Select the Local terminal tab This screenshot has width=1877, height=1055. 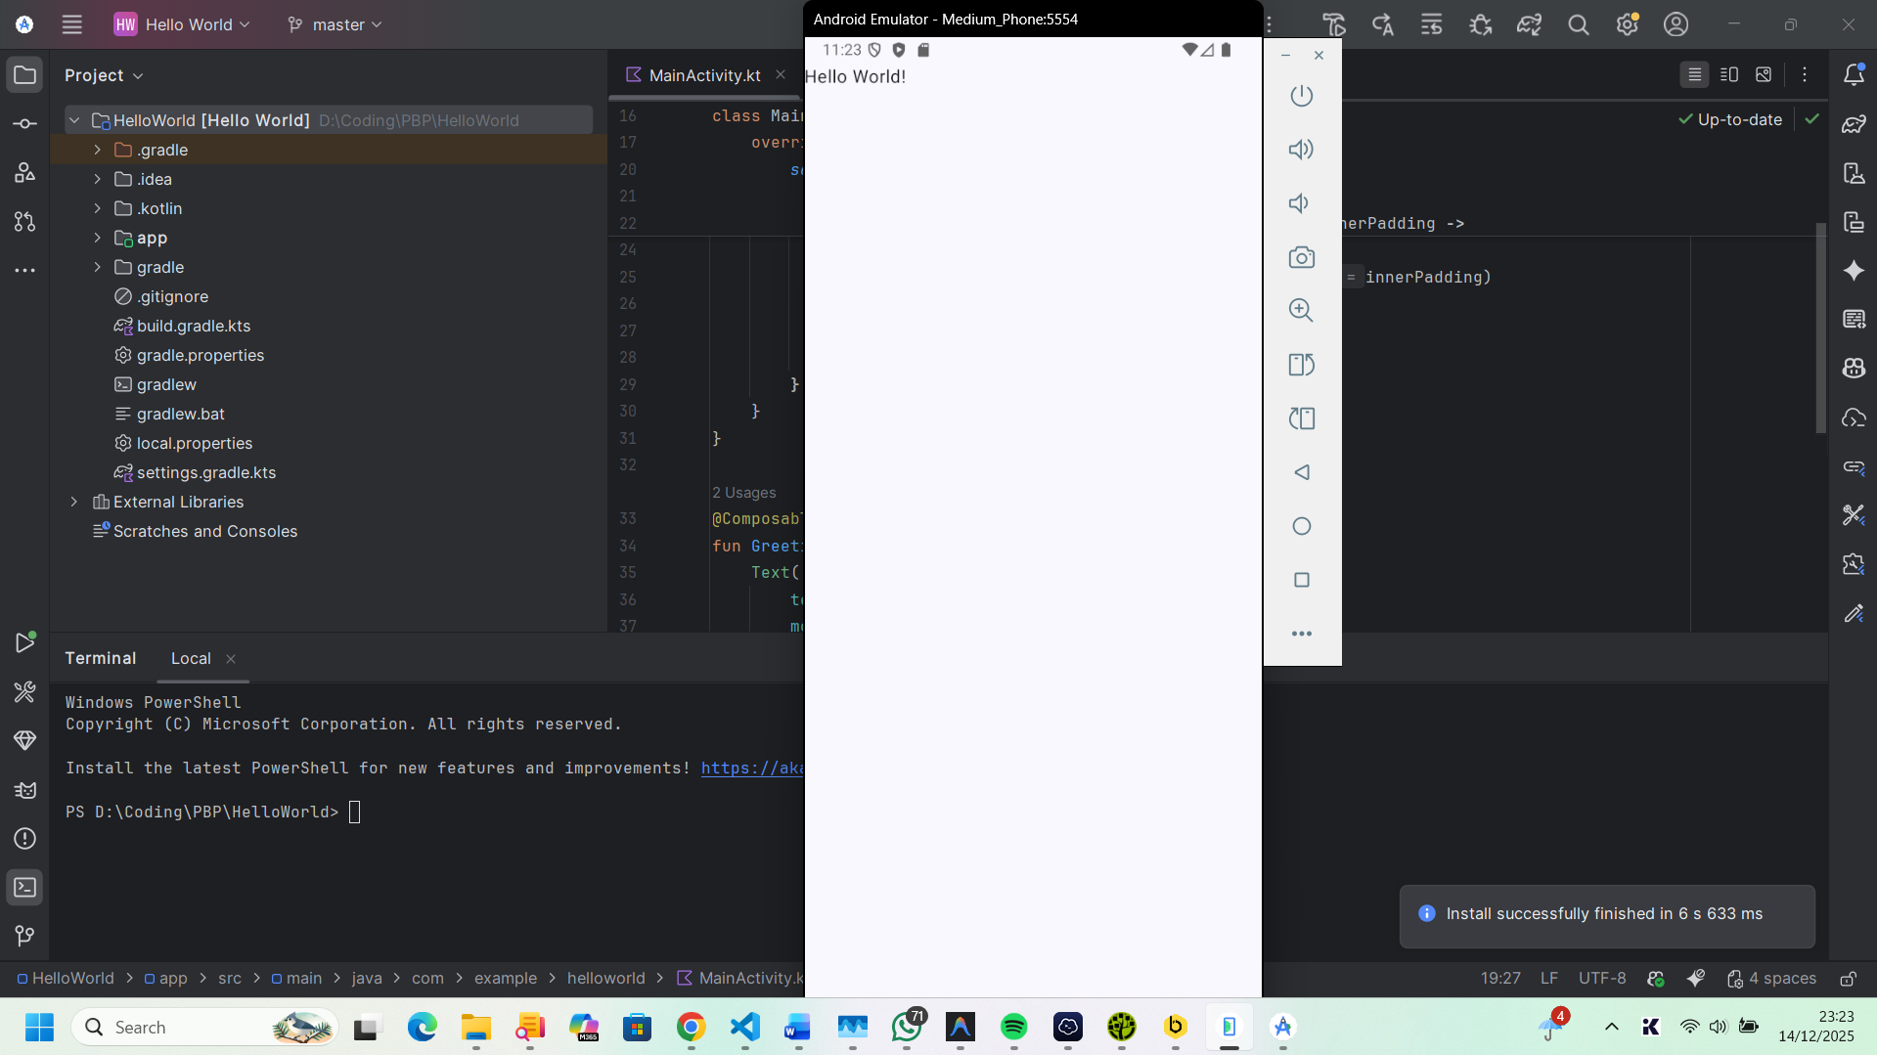click(x=191, y=658)
